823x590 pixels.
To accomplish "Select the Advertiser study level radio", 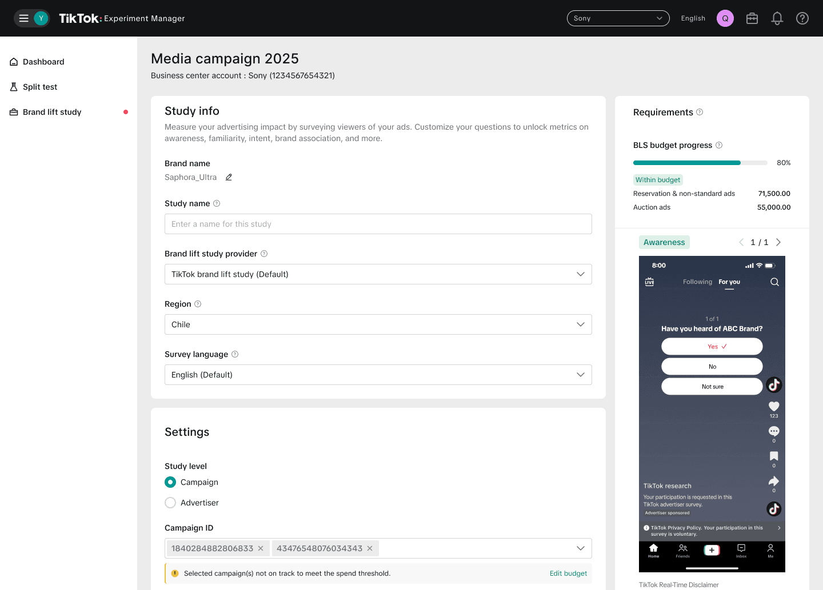I will [x=170, y=503].
